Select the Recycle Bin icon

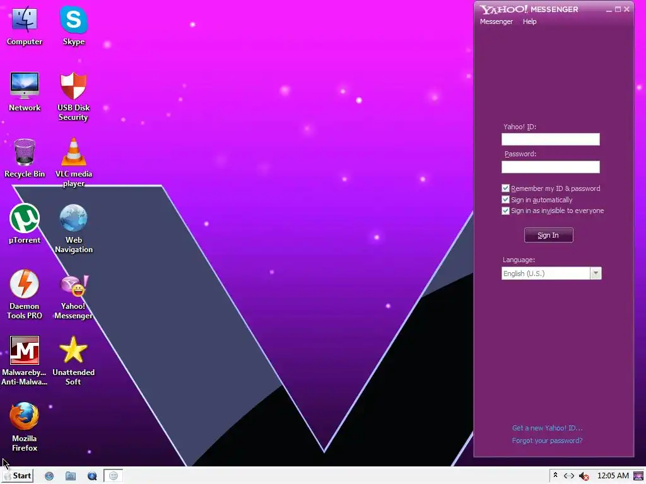click(25, 158)
